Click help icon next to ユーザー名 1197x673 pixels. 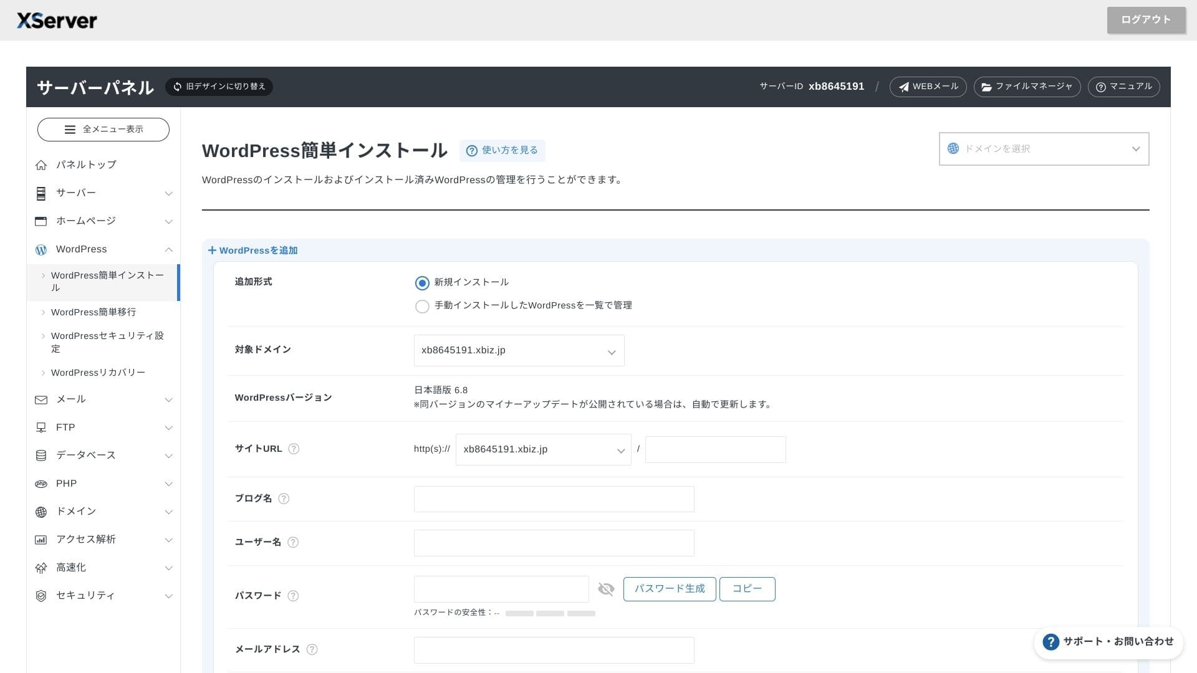(293, 542)
